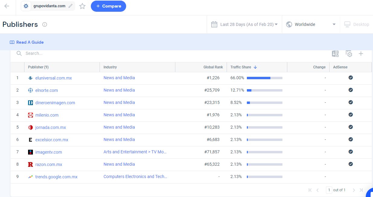Image resolution: width=373 pixels, height=197 pixels.
Task: Click Global Rank #1,226 cell
Action: click(x=213, y=78)
